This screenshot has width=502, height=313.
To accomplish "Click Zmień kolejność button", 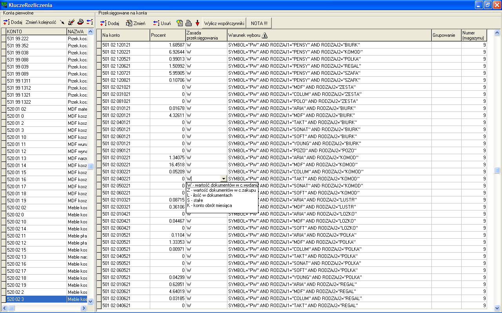I will tap(41, 22).
